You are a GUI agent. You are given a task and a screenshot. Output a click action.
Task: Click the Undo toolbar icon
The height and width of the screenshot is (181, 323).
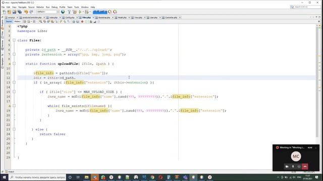tap(26, 12)
